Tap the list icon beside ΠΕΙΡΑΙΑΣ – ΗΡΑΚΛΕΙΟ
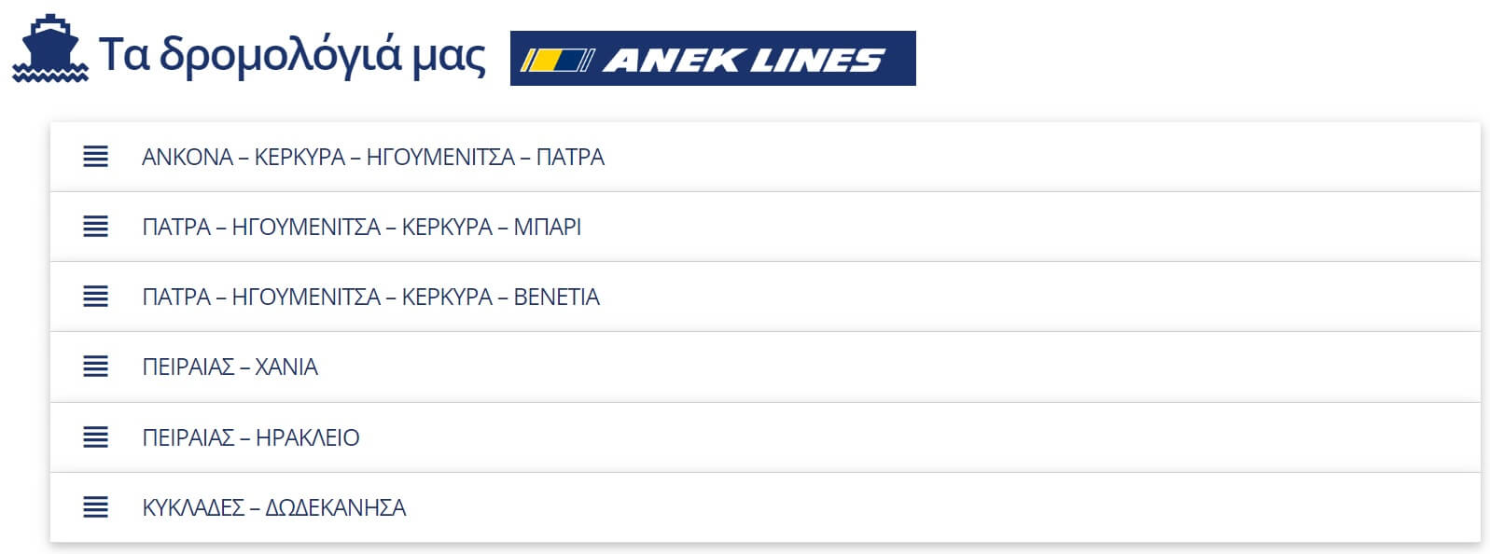1490x554 pixels. [95, 437]
